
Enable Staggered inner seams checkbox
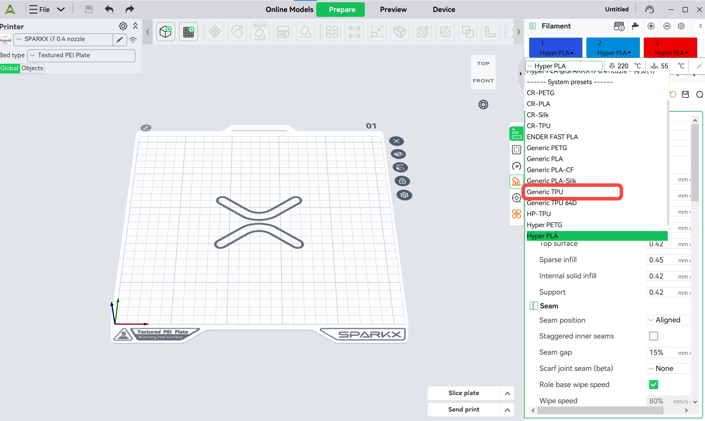(653, 336)
